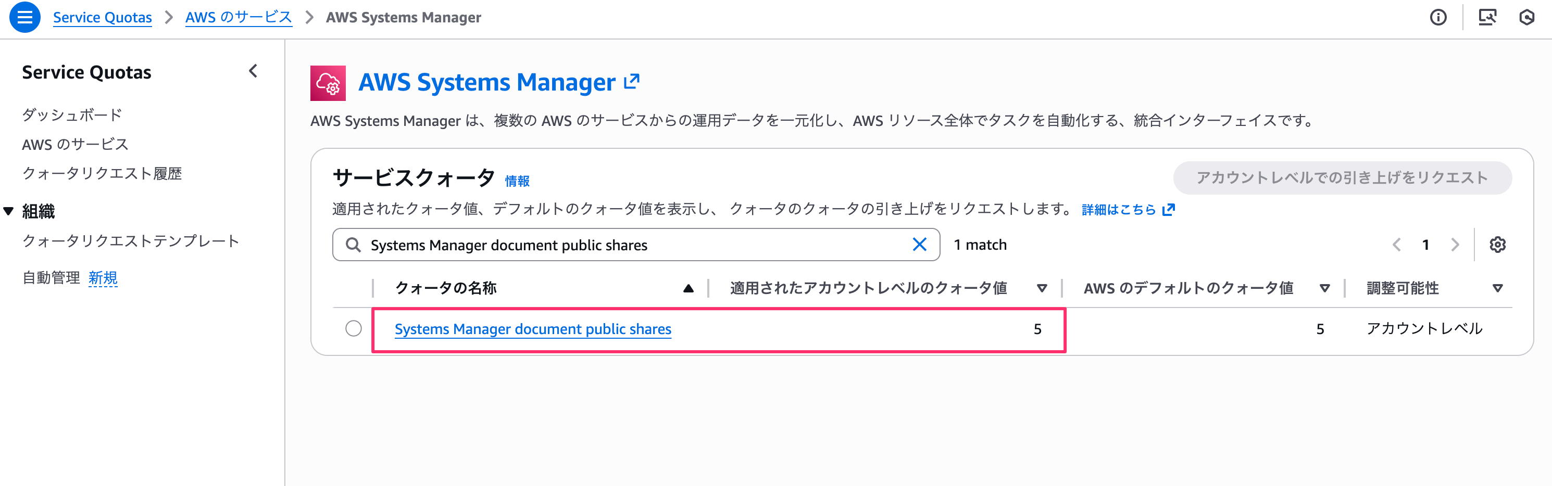Go to the next page with right chevron

coord(1455,245)
